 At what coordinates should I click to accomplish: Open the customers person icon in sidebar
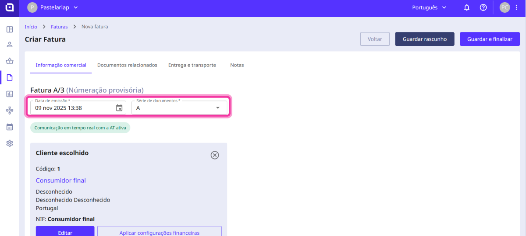(x=10, y=45)
